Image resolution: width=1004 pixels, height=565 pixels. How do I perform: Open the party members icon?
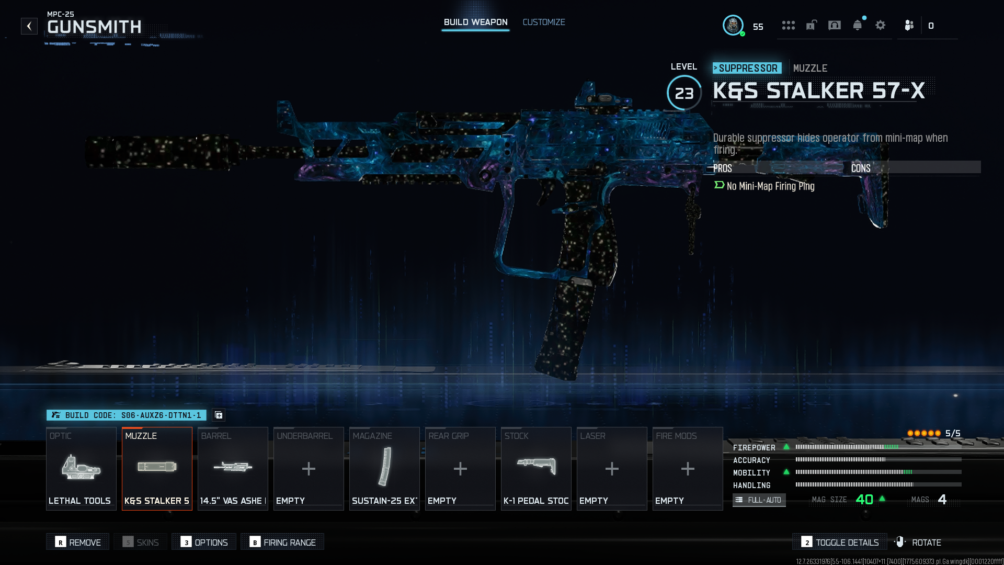click(x=909, y=25)
